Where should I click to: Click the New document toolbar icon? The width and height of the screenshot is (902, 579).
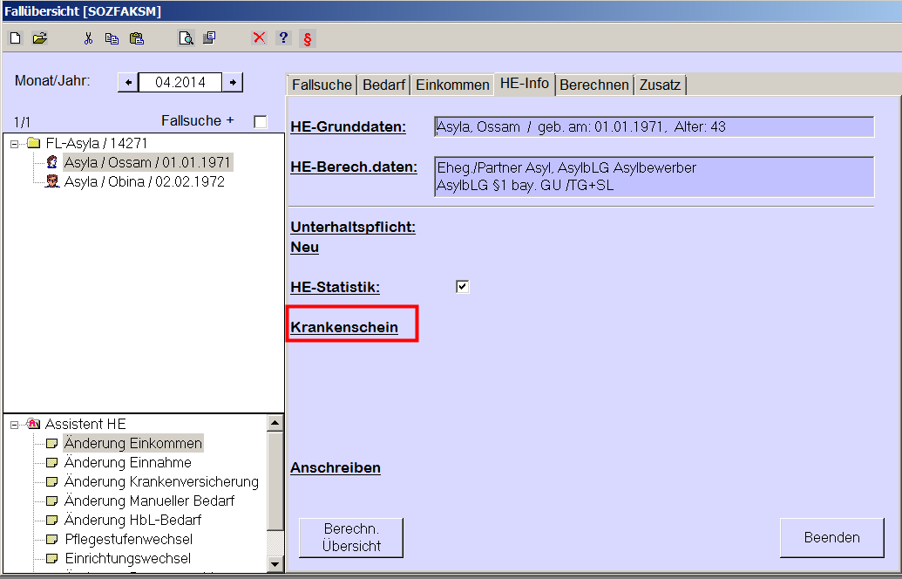pyautogui.click(x=15, y=38)
